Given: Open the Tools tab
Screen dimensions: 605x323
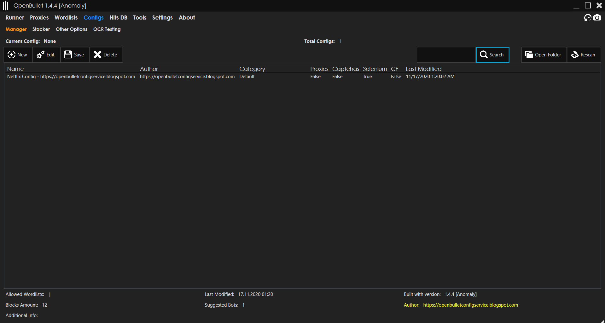Looking at the screenshot, I should tap(140, 18).
